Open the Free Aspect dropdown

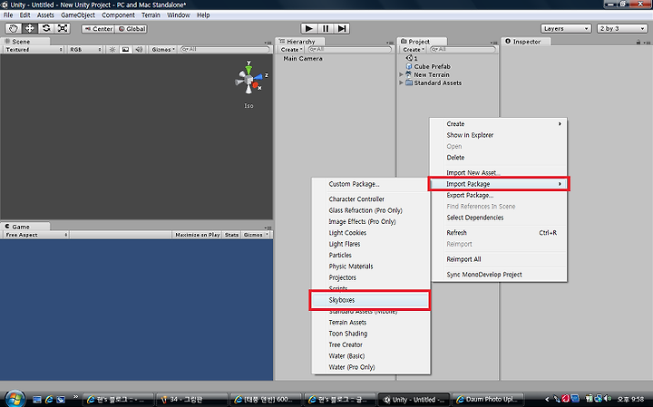(x=36, y=235)
